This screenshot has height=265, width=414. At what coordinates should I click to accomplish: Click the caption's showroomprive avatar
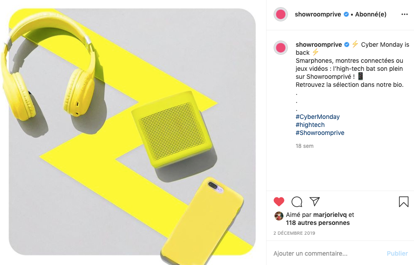point(281,48)
